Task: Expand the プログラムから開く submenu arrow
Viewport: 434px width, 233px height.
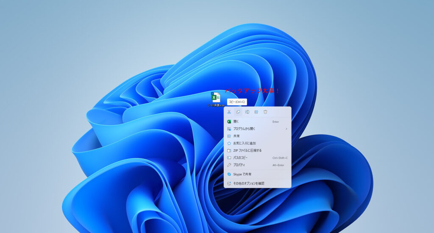Action: coord(287,129)
